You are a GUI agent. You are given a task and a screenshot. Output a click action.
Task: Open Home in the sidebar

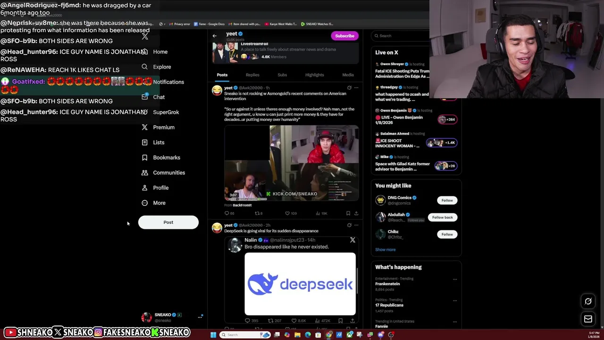155,52
